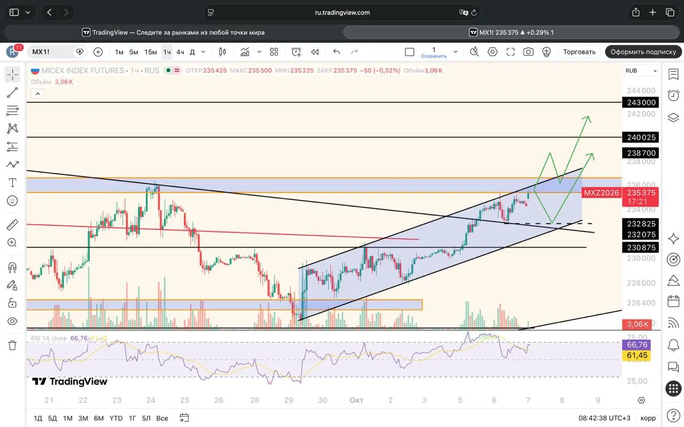Screen dimensions: 684x427
Task: Open the candlestick chart type selector
Action: 222,52
